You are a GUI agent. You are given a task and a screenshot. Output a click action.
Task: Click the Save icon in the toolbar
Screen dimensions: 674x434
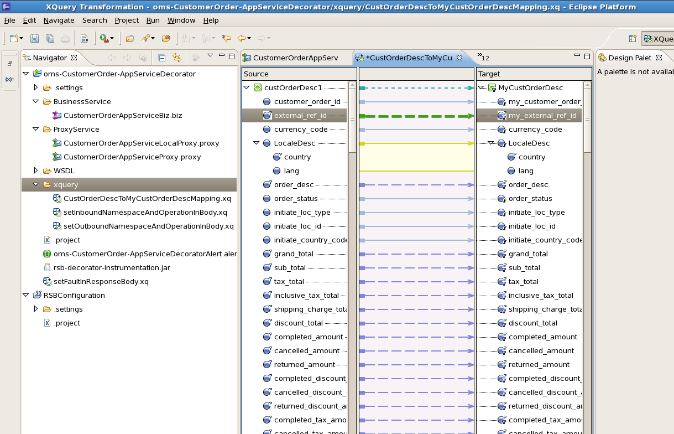(34, 38)
